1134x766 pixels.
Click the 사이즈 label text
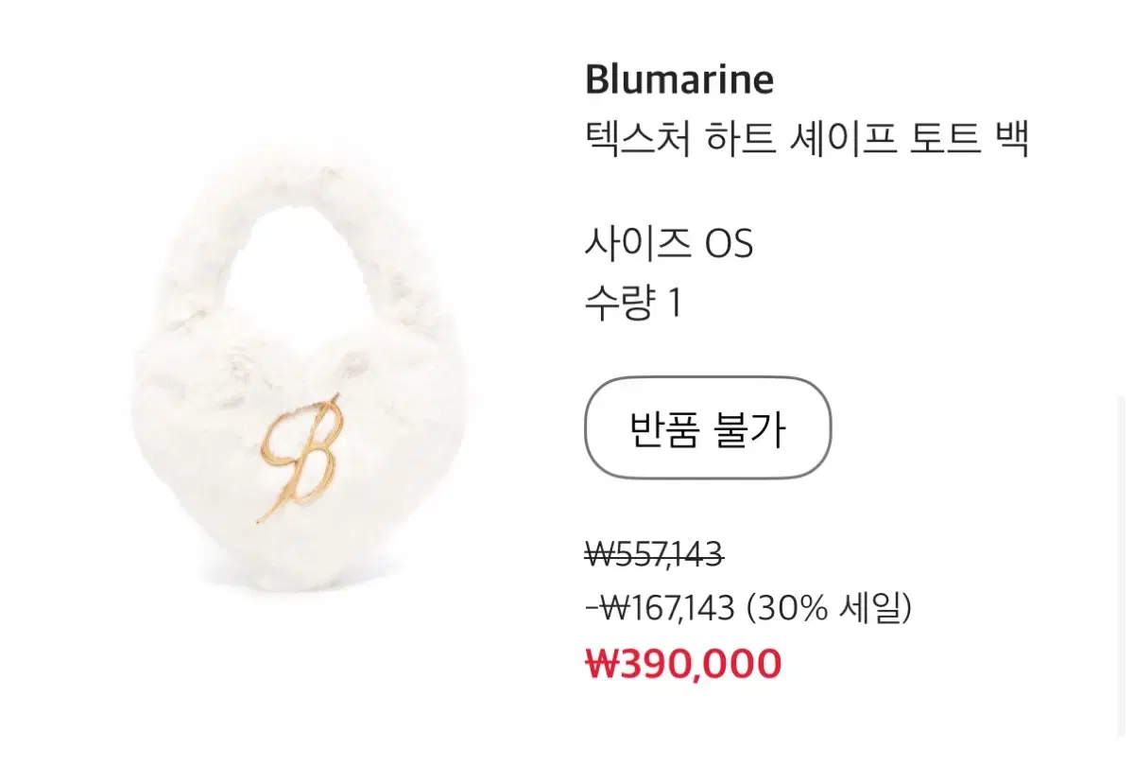639,245
